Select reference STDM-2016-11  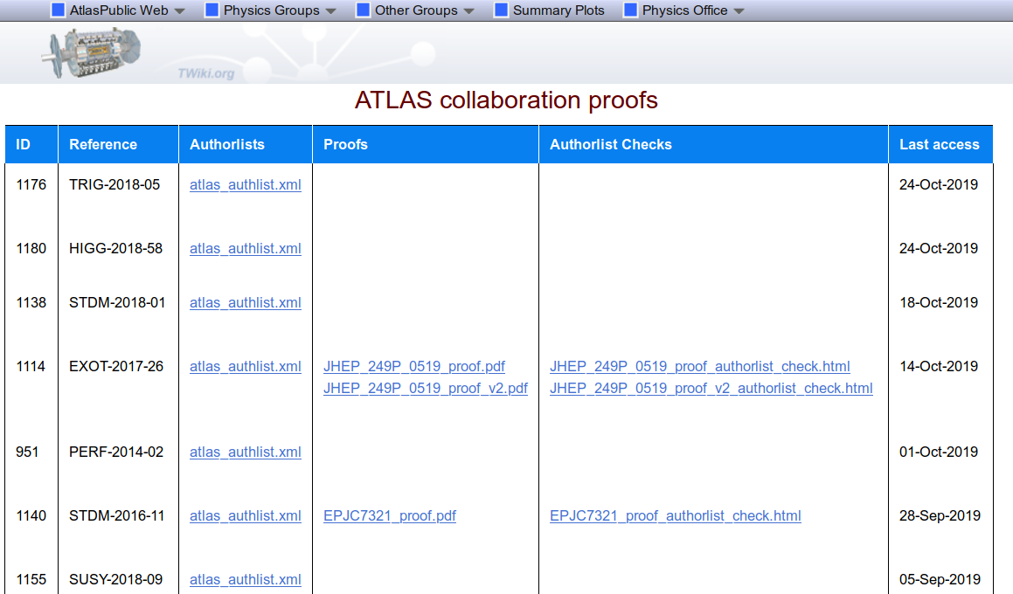point(117,516)
